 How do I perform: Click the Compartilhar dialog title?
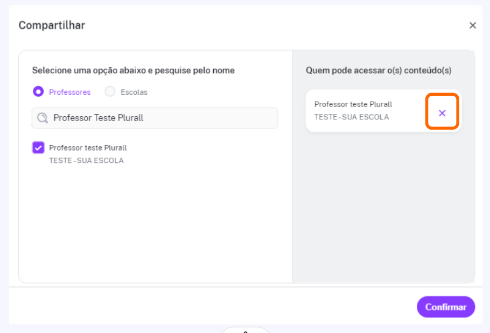[x=52, y=25]
